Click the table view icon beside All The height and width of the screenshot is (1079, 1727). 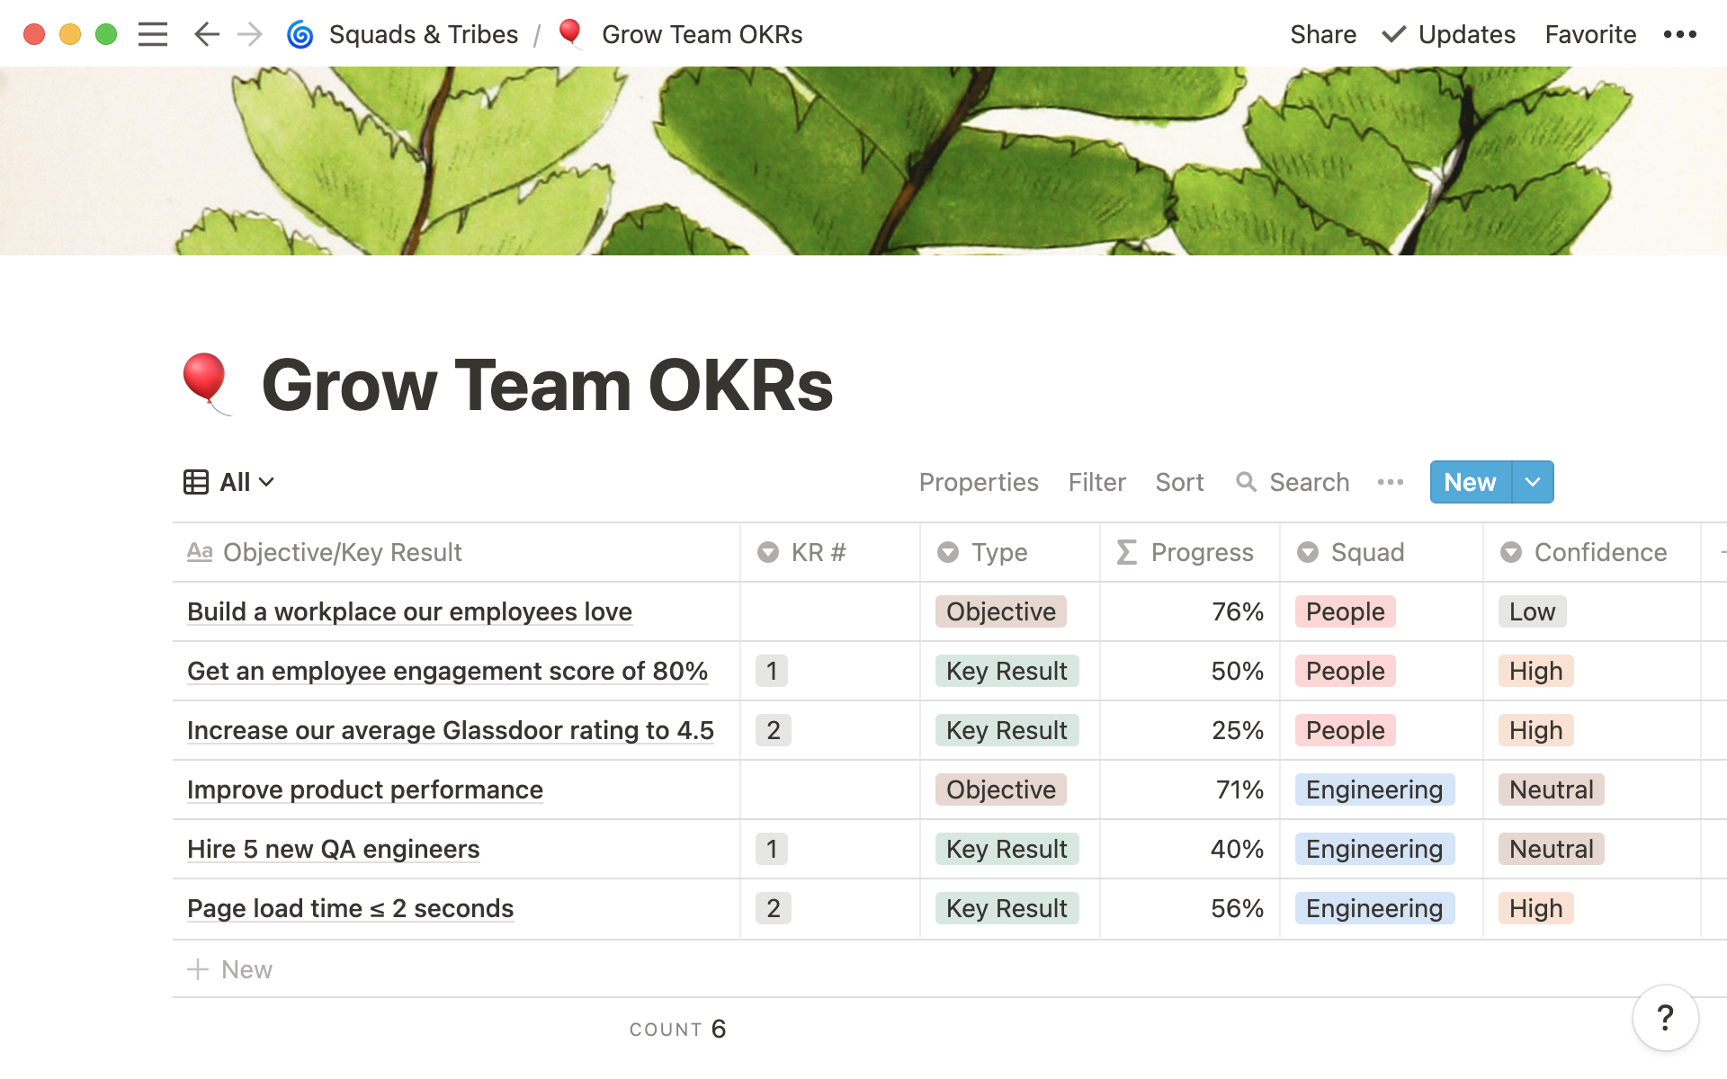pos(196,482)
